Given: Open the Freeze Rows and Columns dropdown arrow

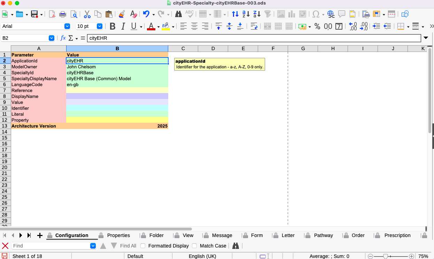Looking at the screenshot, I should (x=383, y=14).
